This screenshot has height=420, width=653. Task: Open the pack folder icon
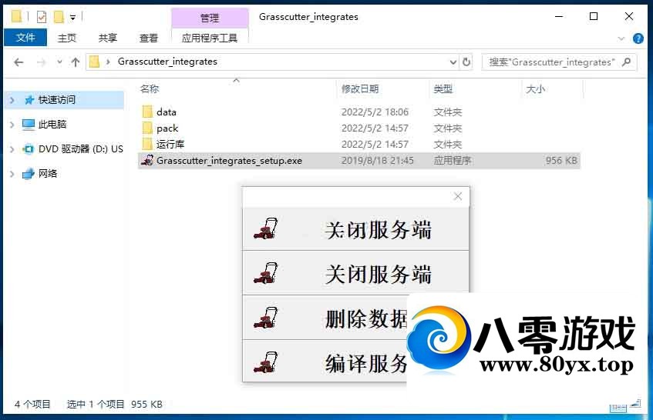pyautogui.click(x=147, y=128)
